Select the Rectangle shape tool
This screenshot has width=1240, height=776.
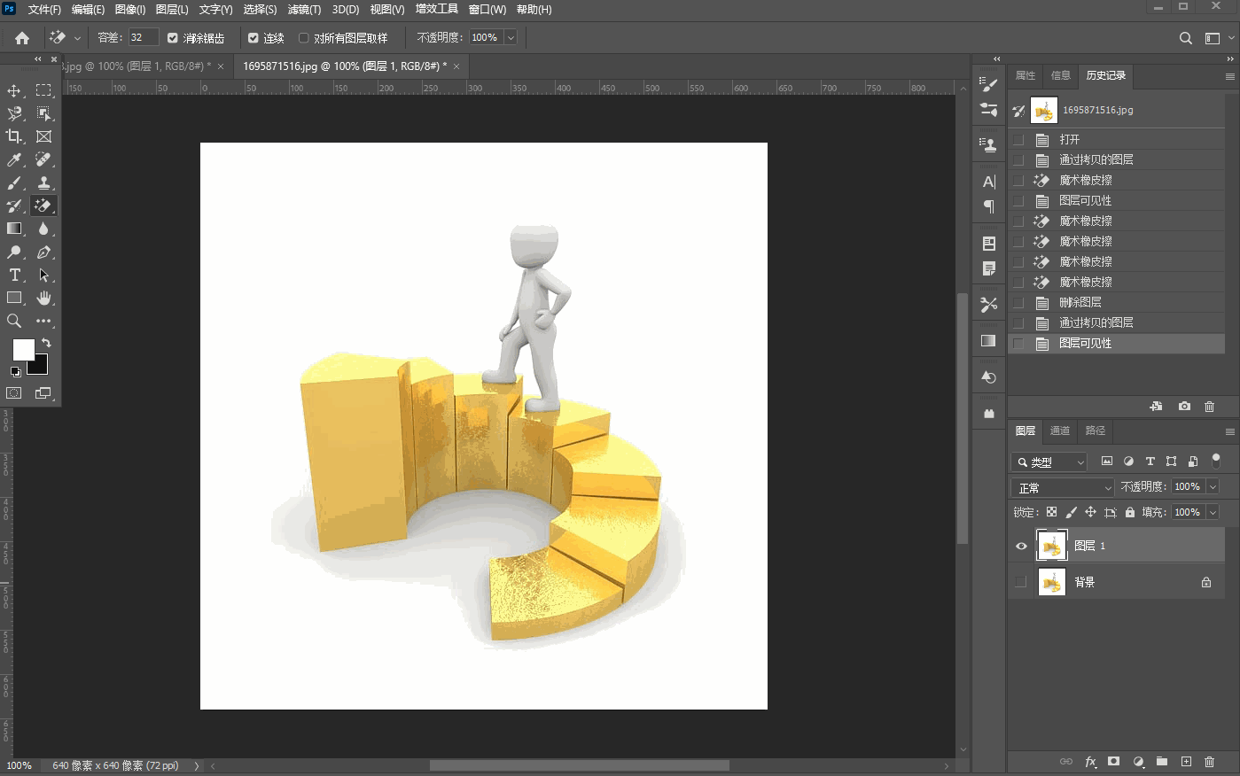[14, 298]
